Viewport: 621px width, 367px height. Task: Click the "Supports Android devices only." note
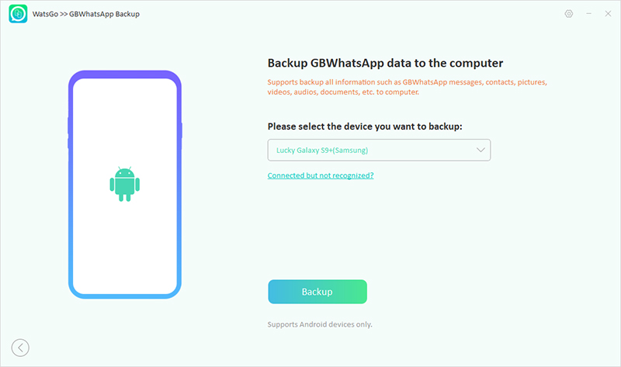tap(320, 324)
